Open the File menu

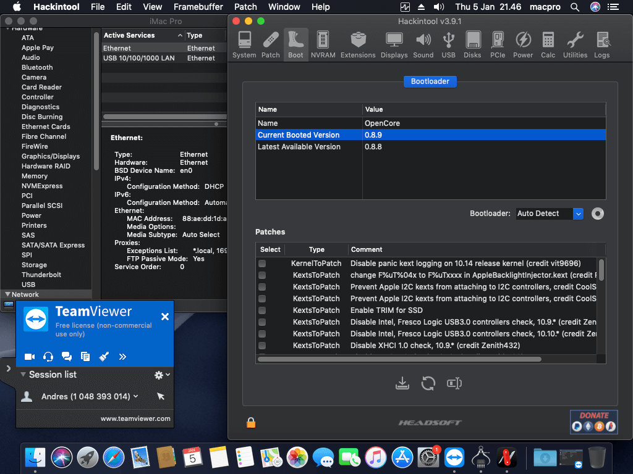pos(98,7)
